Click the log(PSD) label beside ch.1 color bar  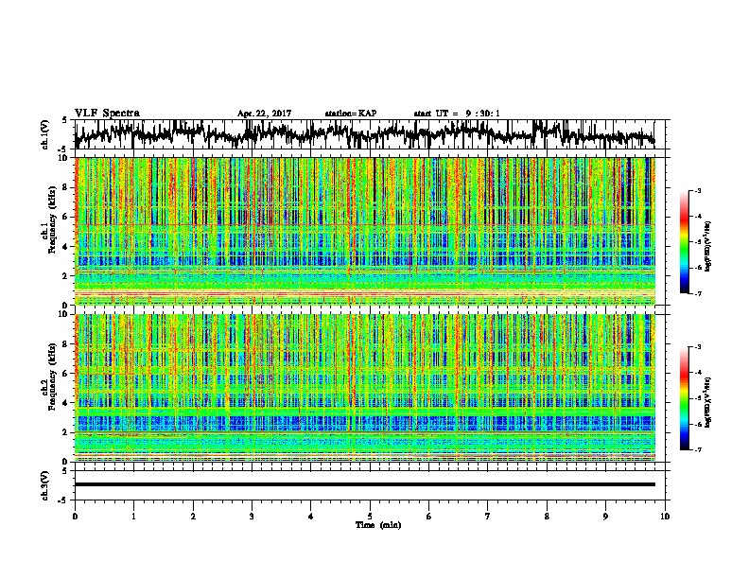tap(707, 247)
